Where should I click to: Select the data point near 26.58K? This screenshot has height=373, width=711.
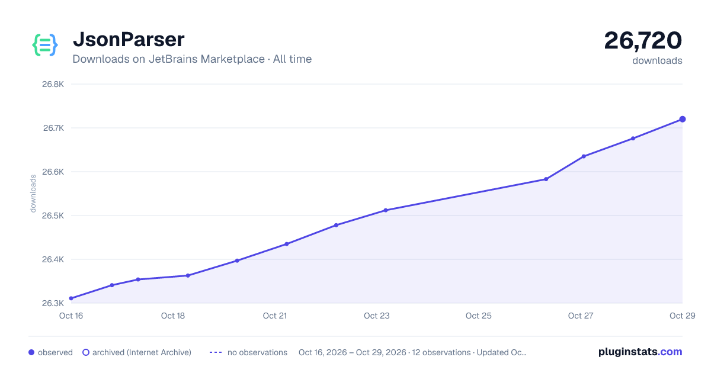coord(546,179)
